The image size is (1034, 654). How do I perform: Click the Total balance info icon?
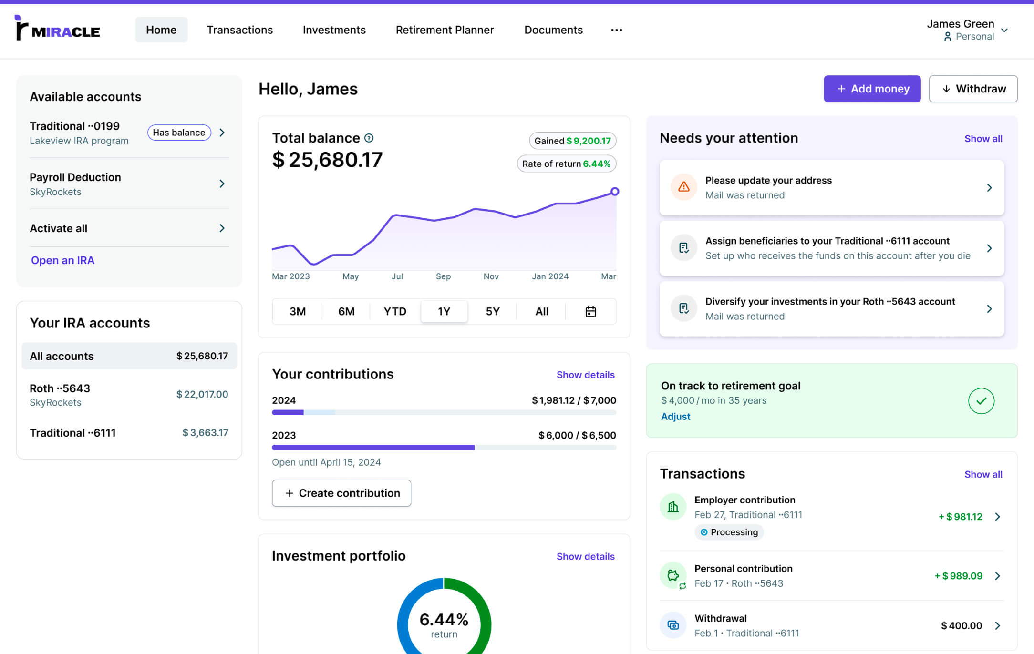point(369,138)
